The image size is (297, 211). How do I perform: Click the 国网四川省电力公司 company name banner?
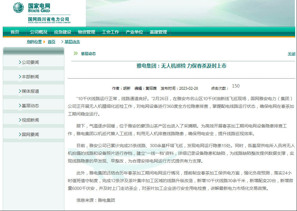(49, 20)
